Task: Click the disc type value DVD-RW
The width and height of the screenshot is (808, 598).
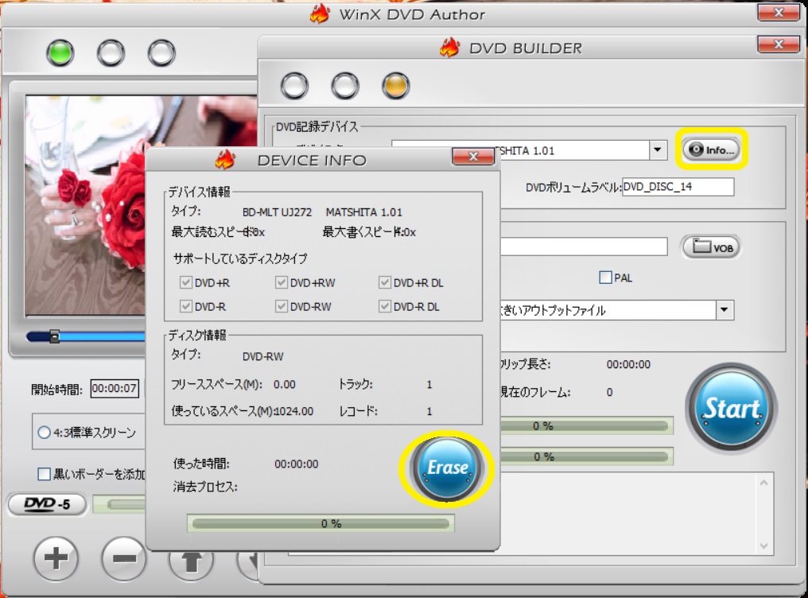Action: pos(262,356)
